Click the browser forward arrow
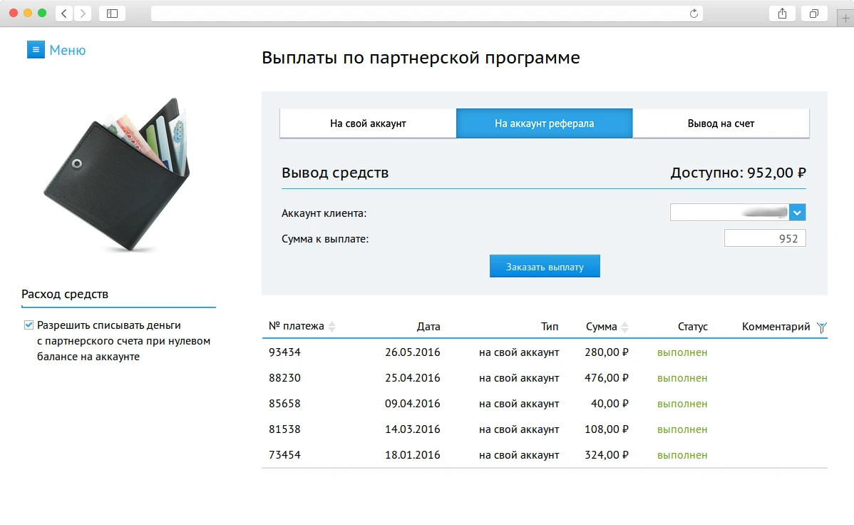Viewport: 854px width, 525px height. pyautogui.click(x=83, y=13)
